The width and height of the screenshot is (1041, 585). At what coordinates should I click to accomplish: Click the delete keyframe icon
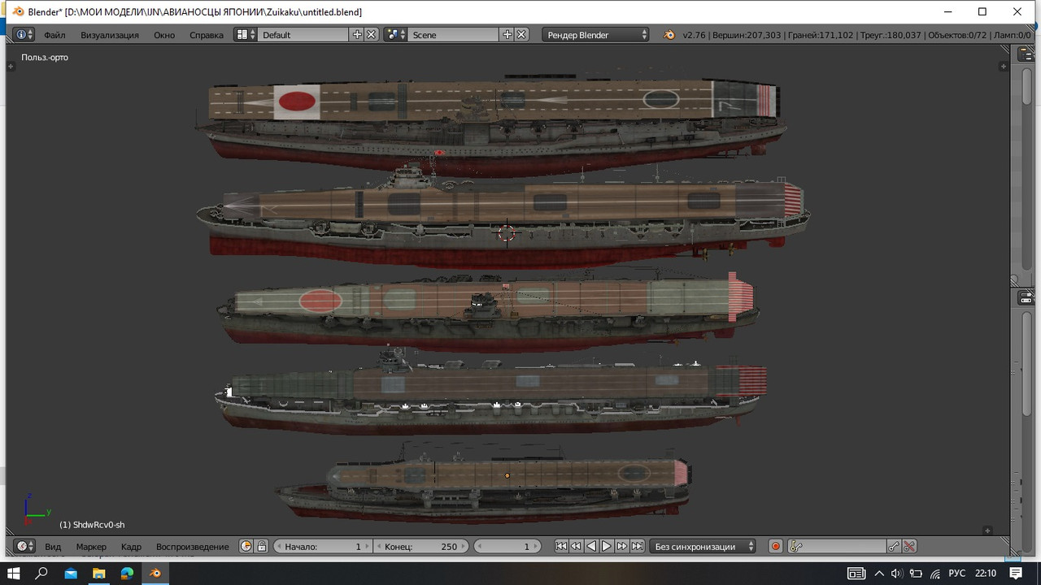point(909,547)
